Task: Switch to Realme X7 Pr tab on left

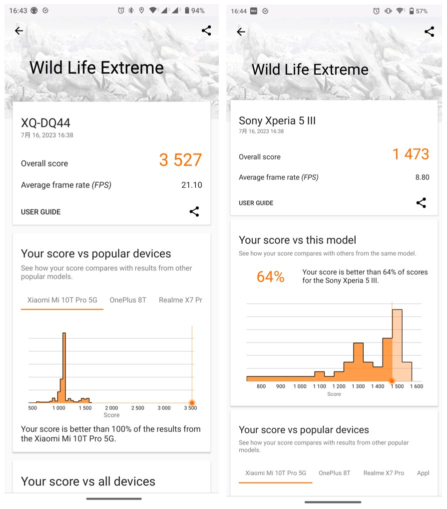Action: (x=181, y=300)
